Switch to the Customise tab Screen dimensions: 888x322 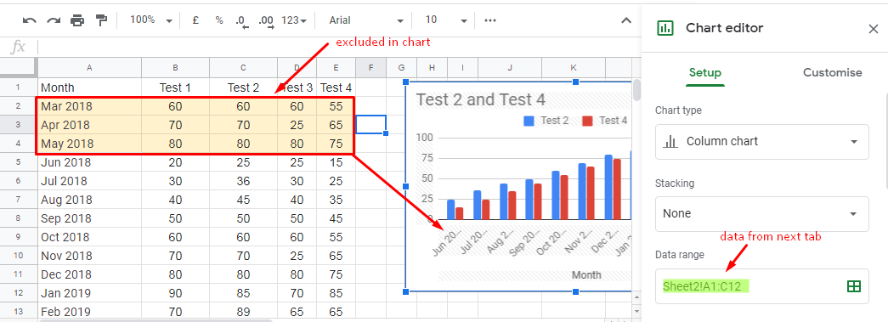[833, 72]
